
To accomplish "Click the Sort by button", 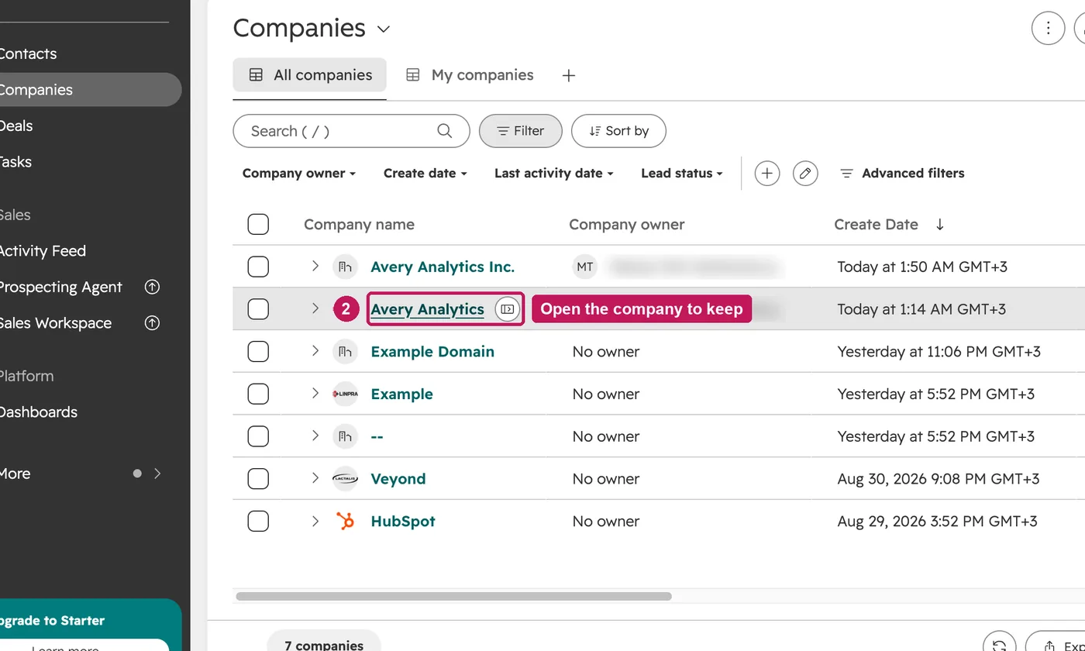I will coord(618,131).
